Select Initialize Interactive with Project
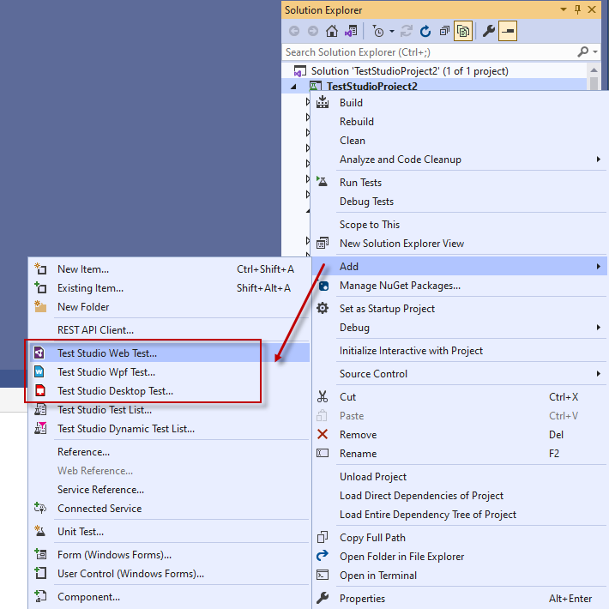The height and width of the screenshot is (609, 609). (x=459, y=351)
